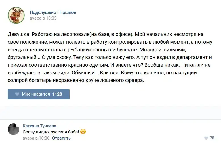The width and height of the screenshot is (221, 143).
Task: Click the comment text Сразу видно, русская баба!
Action: coord(50,132)
